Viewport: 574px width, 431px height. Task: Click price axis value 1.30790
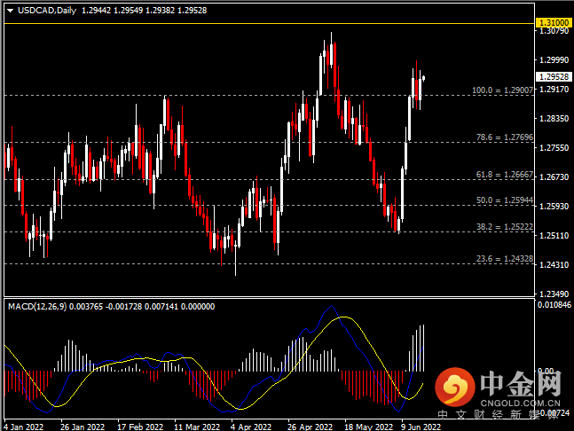pos(554,31)
